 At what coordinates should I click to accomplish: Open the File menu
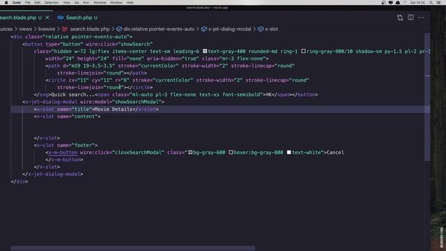[27, 3]
